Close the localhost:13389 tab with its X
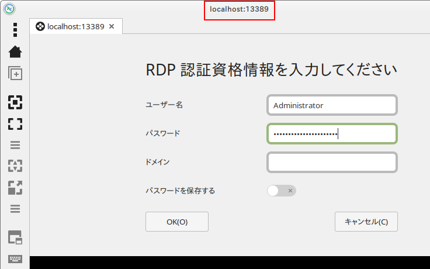This screenshot has height=269, width=430. [112, 26]
